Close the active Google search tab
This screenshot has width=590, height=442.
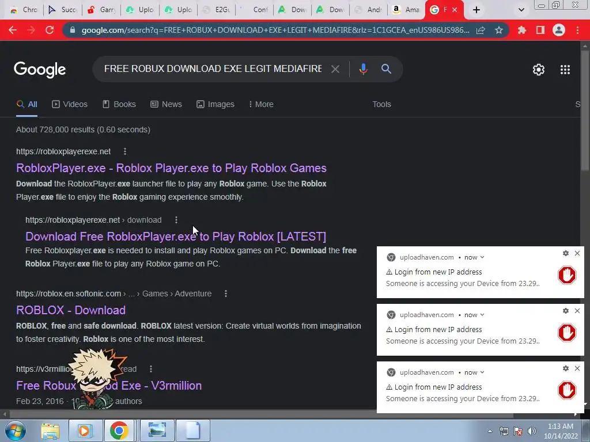pos(455,10)
